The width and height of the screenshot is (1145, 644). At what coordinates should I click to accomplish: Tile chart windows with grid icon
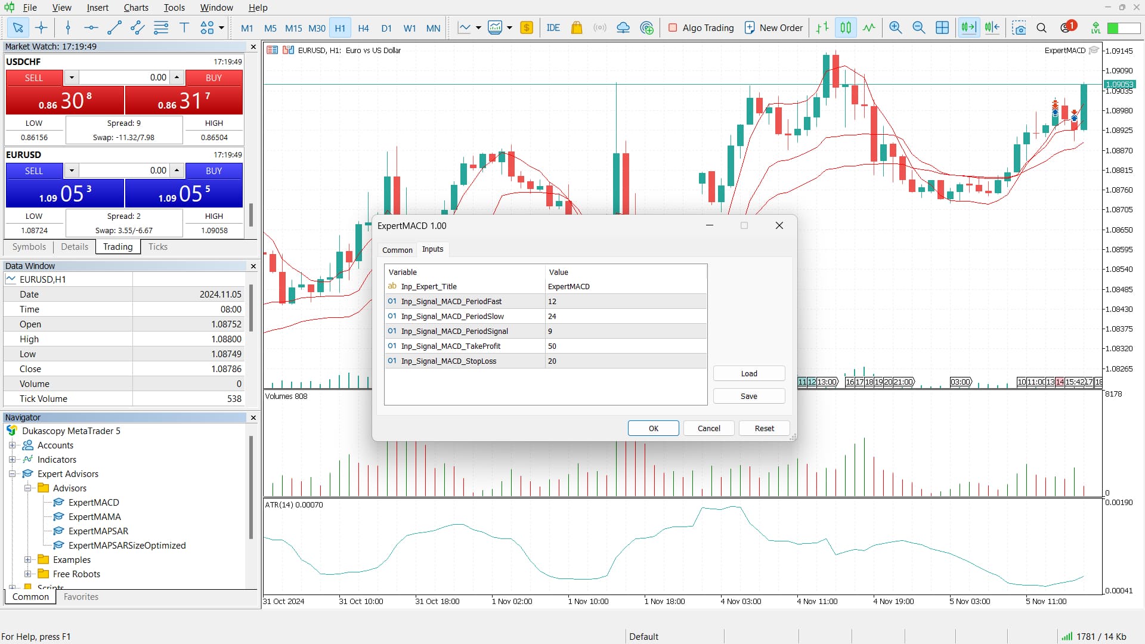[942, 27]
